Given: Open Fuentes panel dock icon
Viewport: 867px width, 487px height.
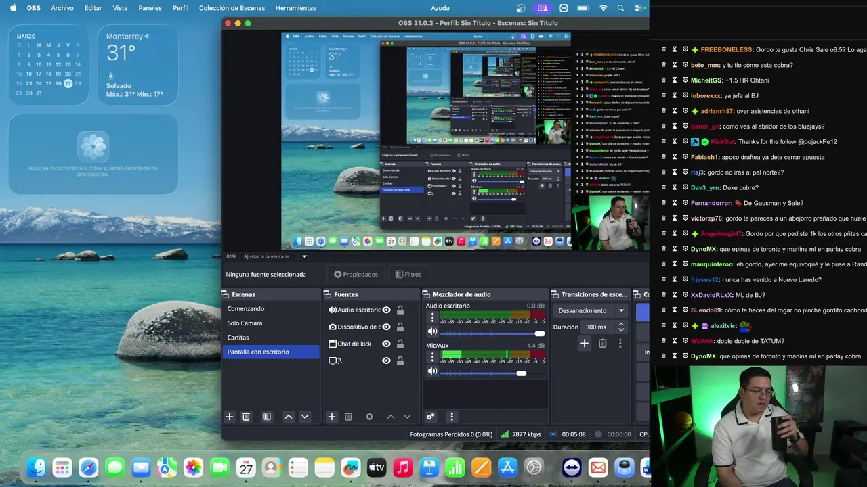Looking at the screenshot, I should (328, 294).
